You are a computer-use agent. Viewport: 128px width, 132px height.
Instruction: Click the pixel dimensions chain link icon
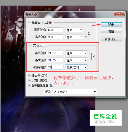[89, 33]
